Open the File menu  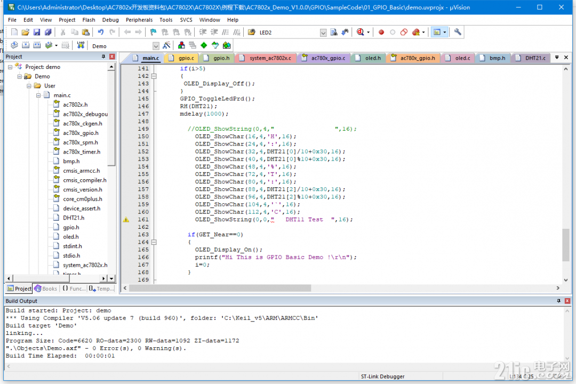point(12,20)
